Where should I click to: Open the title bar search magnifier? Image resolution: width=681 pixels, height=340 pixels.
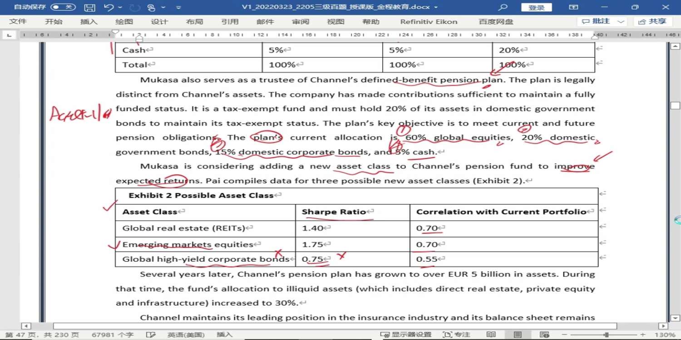(x=503, y=7)
